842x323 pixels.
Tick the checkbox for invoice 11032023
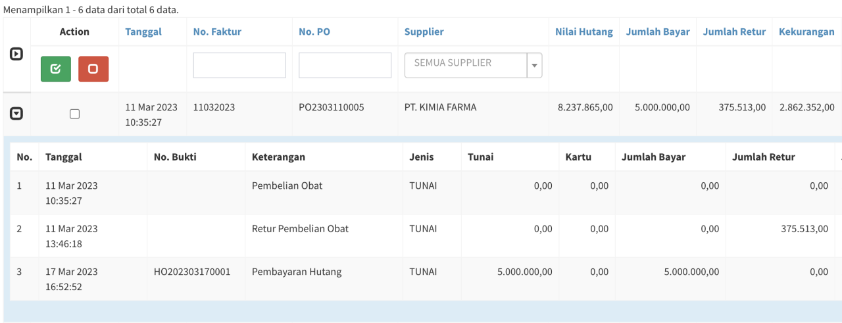coord(74,114)
